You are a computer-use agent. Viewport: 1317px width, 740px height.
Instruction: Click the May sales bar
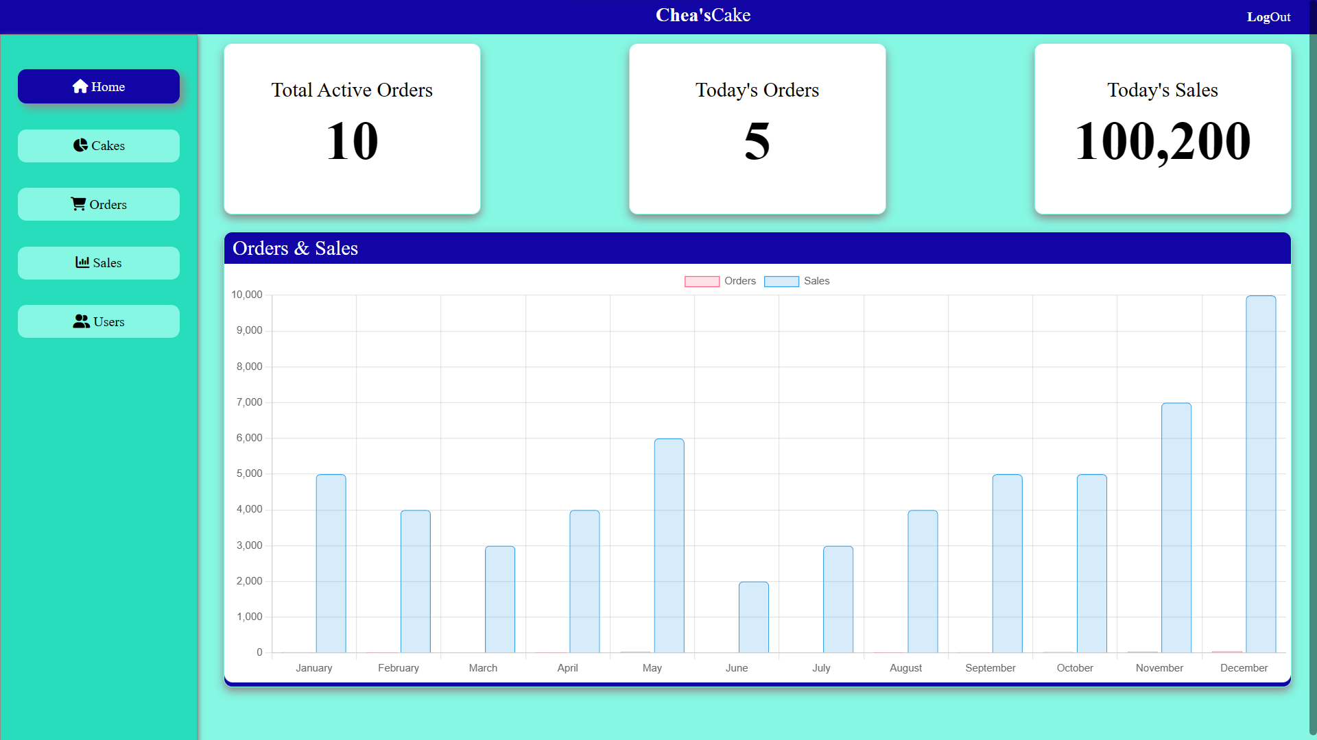(x=669, y=545)
